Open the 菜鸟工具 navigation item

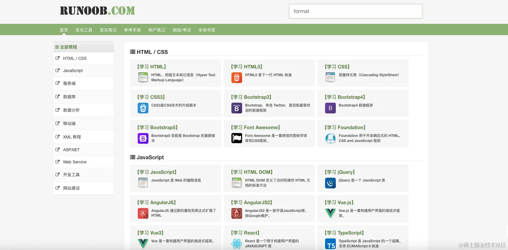84,30
